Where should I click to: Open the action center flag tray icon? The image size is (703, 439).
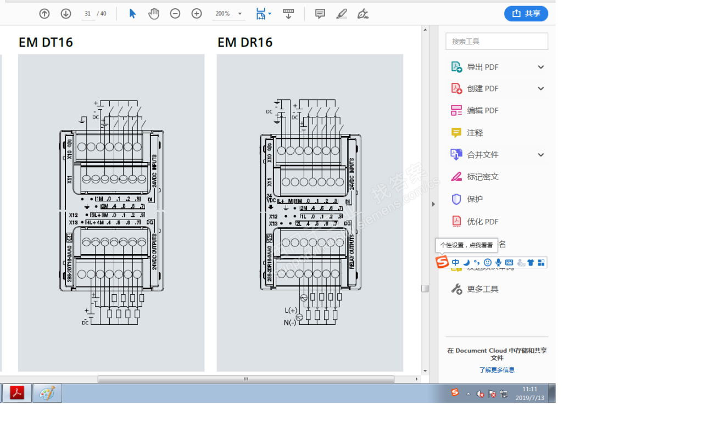(492, 393)
